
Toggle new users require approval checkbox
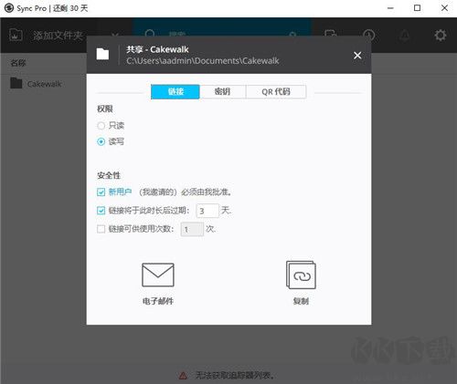tap(101, 192)
